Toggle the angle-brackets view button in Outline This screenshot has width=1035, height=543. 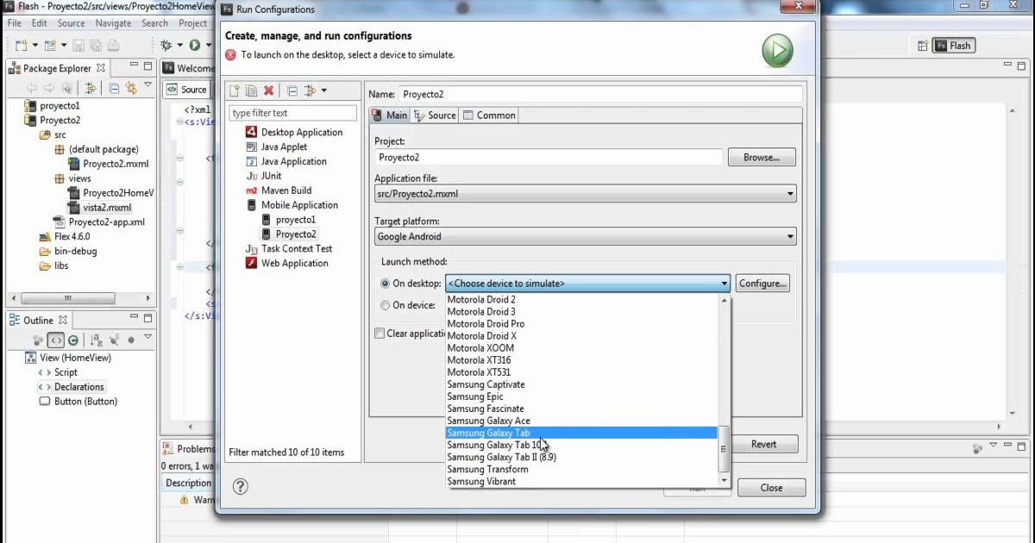(55, 340)
